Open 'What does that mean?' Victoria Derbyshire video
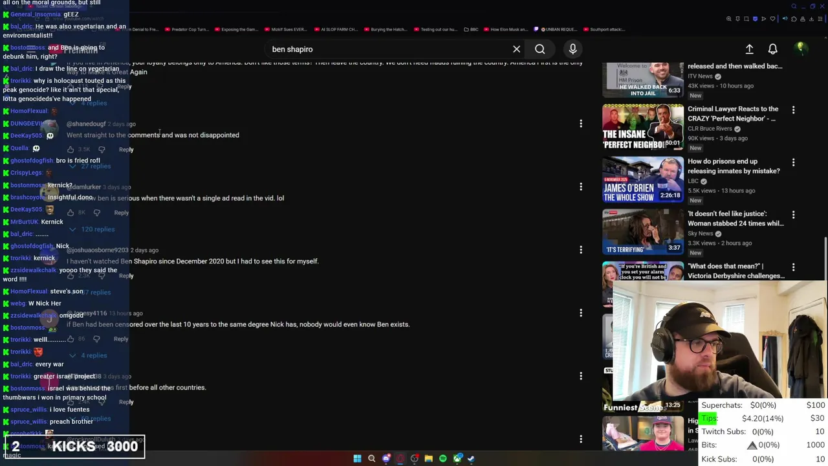 point(736,271)
